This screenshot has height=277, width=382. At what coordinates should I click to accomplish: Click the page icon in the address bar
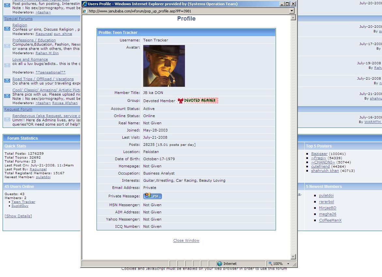click(x=85, y=11)
